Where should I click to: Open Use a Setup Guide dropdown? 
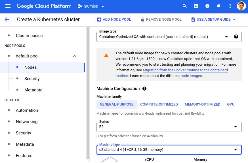coord(213,20)
